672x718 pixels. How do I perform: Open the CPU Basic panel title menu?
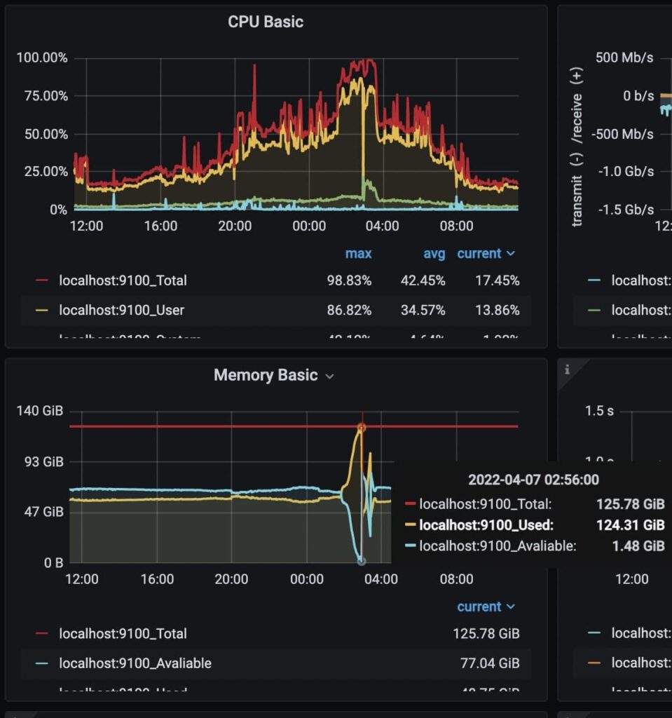(x=266, y=22)
